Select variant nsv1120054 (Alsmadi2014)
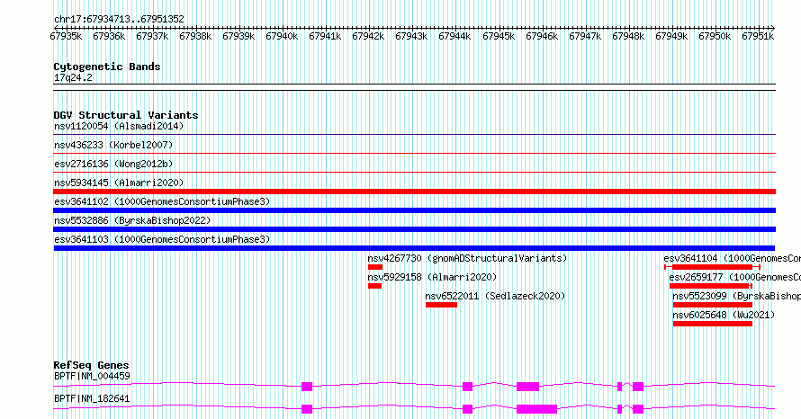This screenshot has width=801, height=419. click(x=119, y=126)
